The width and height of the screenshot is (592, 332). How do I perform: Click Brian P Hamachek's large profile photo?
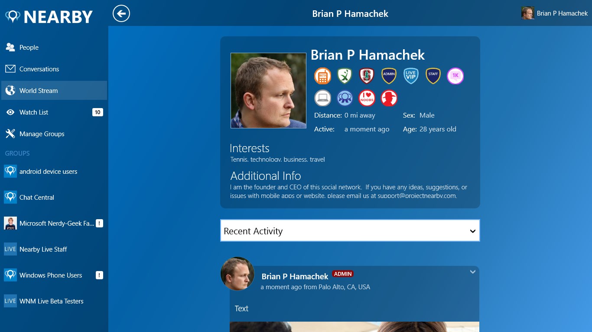pyautogui.click(x=268, y=90)
